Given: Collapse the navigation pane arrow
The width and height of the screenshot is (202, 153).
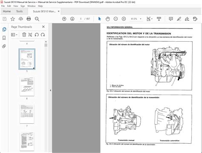Looking at the screenshot, I should tap(50, 90).
